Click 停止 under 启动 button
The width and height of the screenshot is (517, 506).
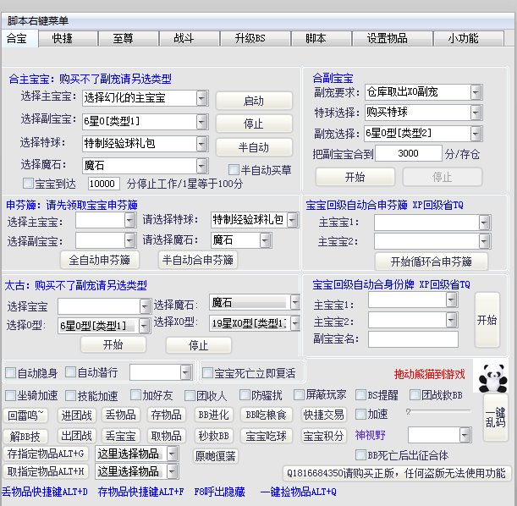pos(254,124)
